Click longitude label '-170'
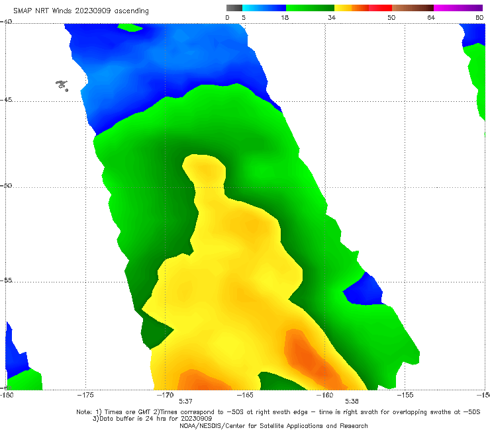Image resolution: width=490 pixels, height=430 pixels. coord(165,395)
